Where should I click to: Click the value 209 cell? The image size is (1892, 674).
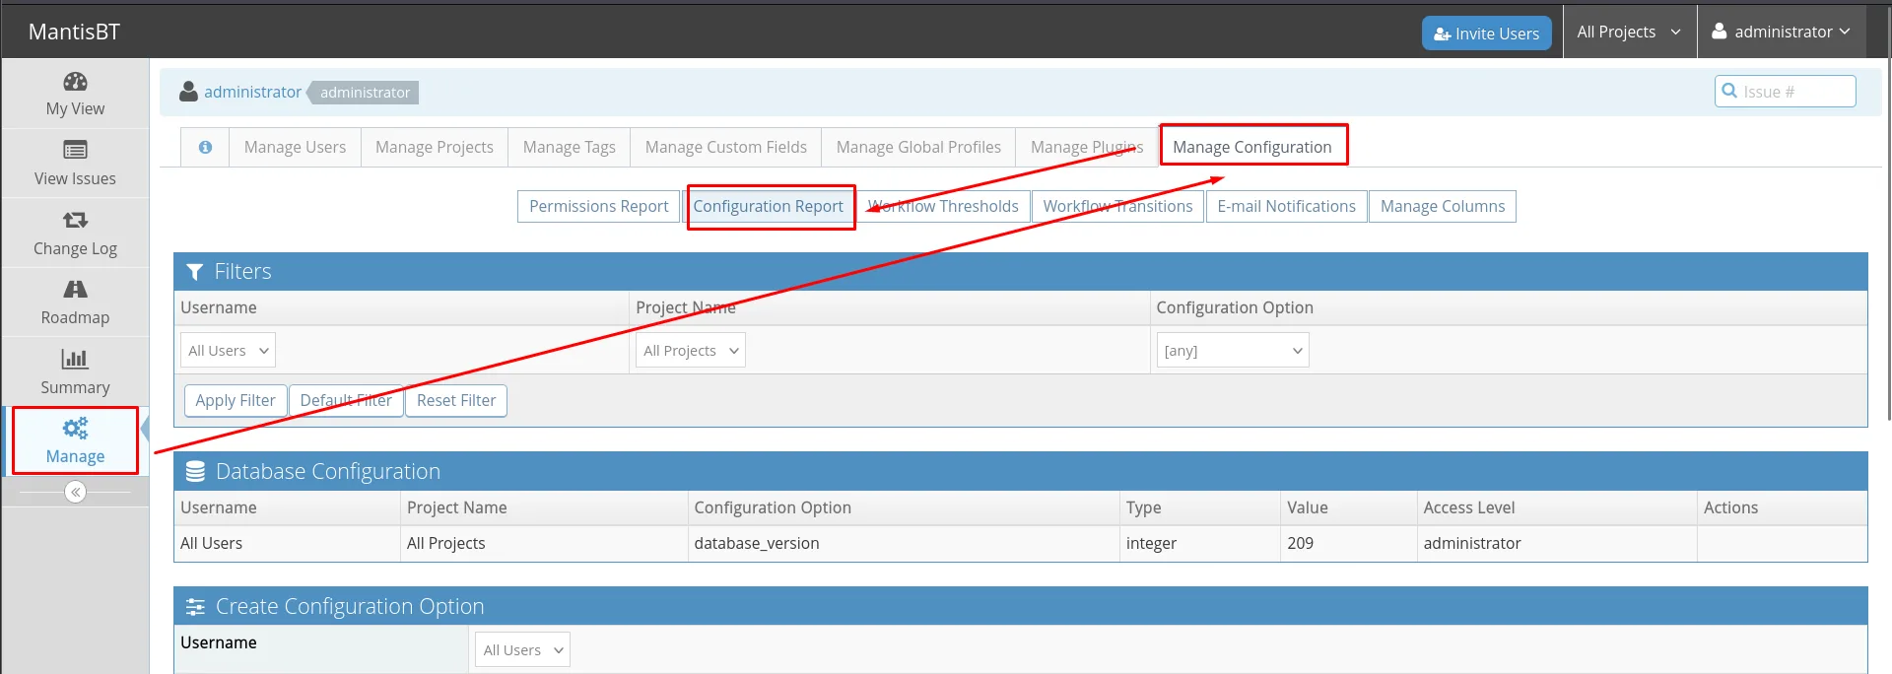pos(1349,544)
